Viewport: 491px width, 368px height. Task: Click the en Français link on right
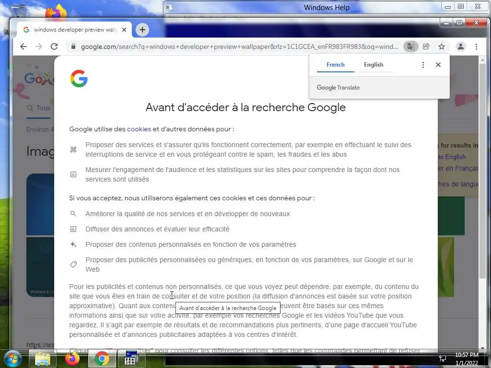pyautogui.click(x=458, y=168)
